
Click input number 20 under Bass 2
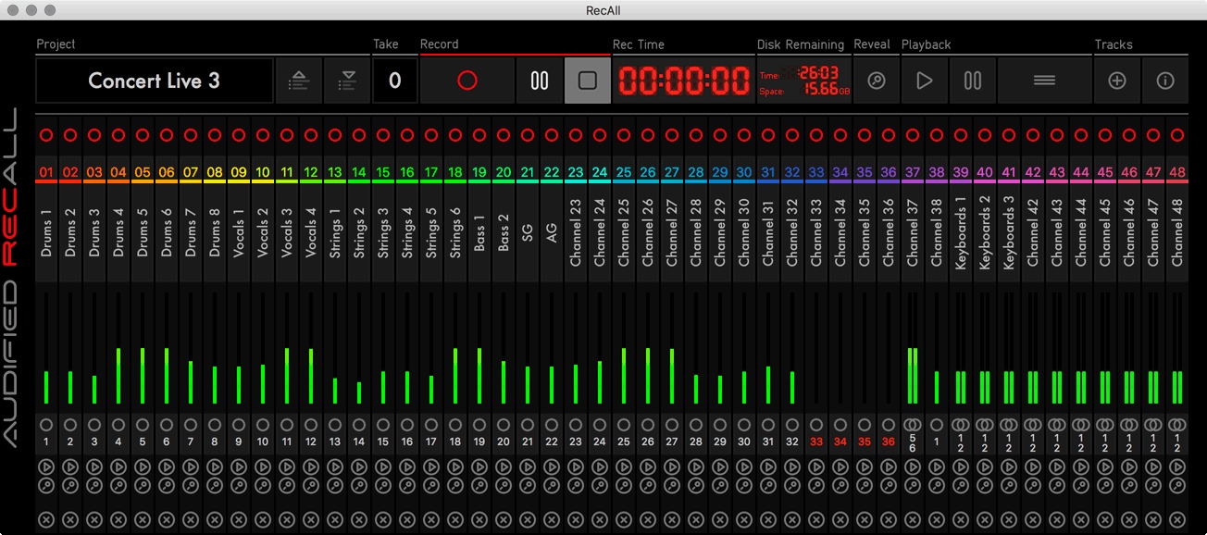click(x=503, y=442)
